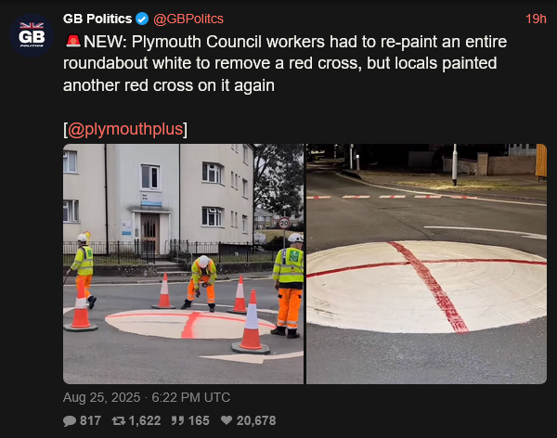Click the GB Politics profile avatar
This screenshot has height=438, width=557.
pyautogui.click(x=32, y=35)
